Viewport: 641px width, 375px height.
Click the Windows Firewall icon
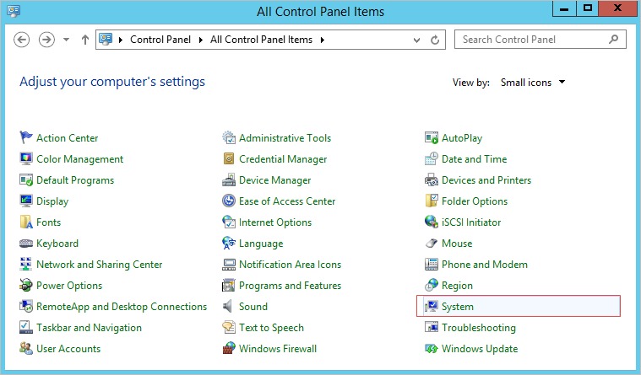pyautogui.click(x=229, y=349)
